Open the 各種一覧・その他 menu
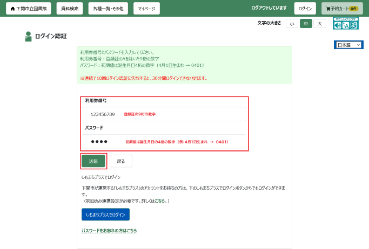Screen dimensions: 369x249 coord(108,9)
